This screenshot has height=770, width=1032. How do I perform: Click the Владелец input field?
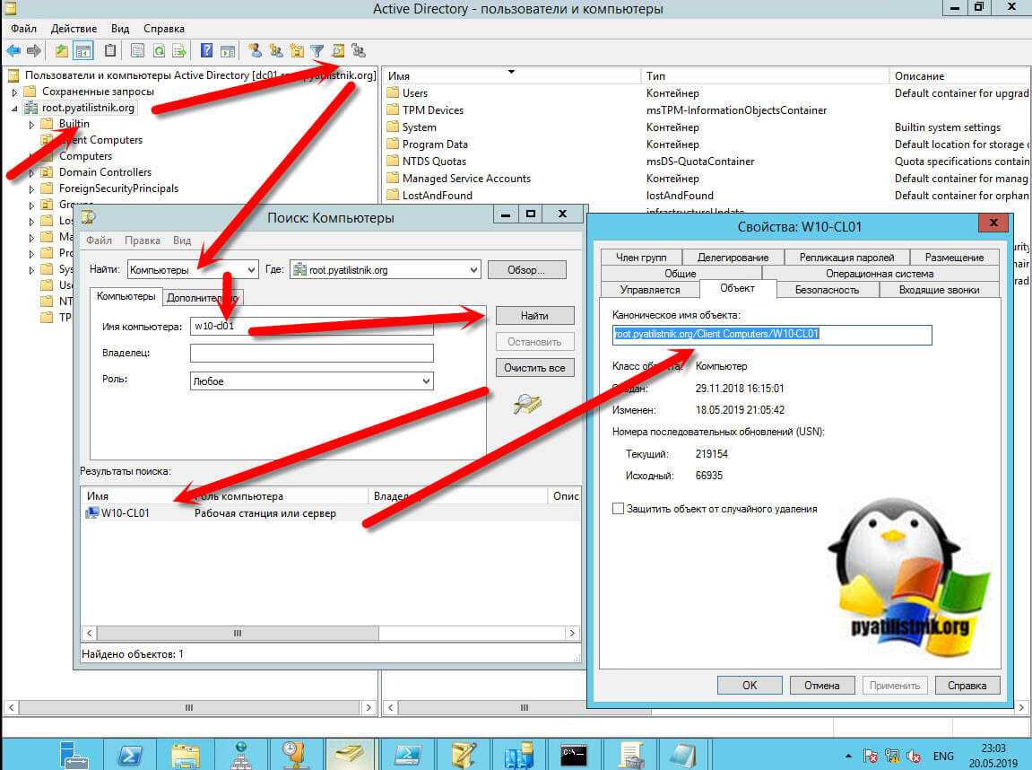[311, 354]
